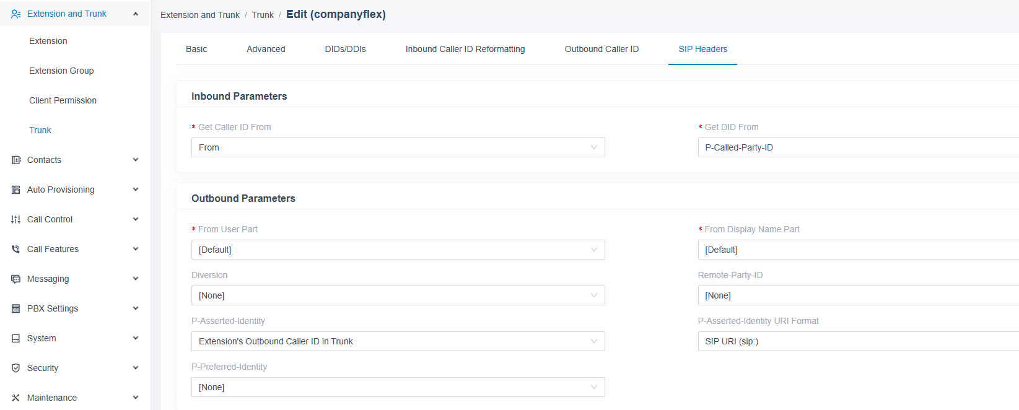Switch to the Basic tab
The height and width of the screenshot is (410, 1019).
196,49
